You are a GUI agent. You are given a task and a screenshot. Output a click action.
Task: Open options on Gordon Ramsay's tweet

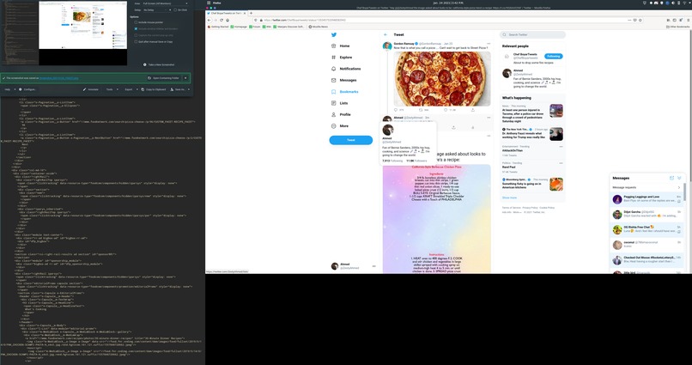point(489,44)
